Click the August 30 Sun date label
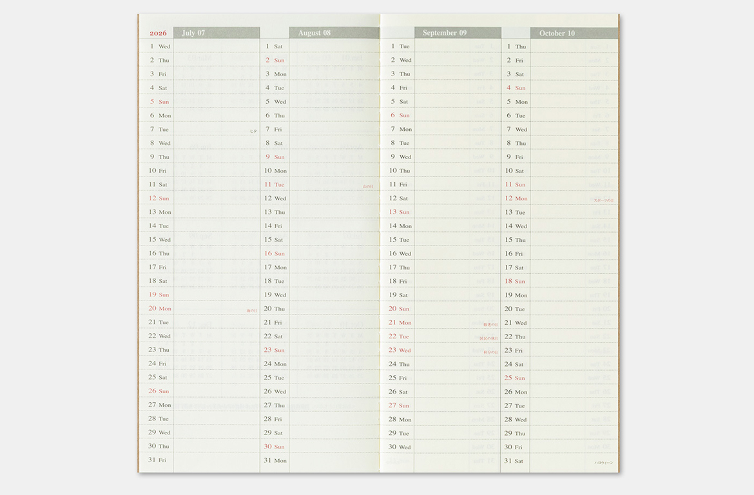Viewport: 754px width, 495px height. point(274,447)
